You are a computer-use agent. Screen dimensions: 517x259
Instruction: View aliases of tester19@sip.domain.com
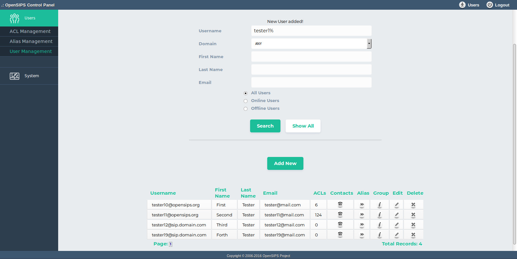(362, 235)
